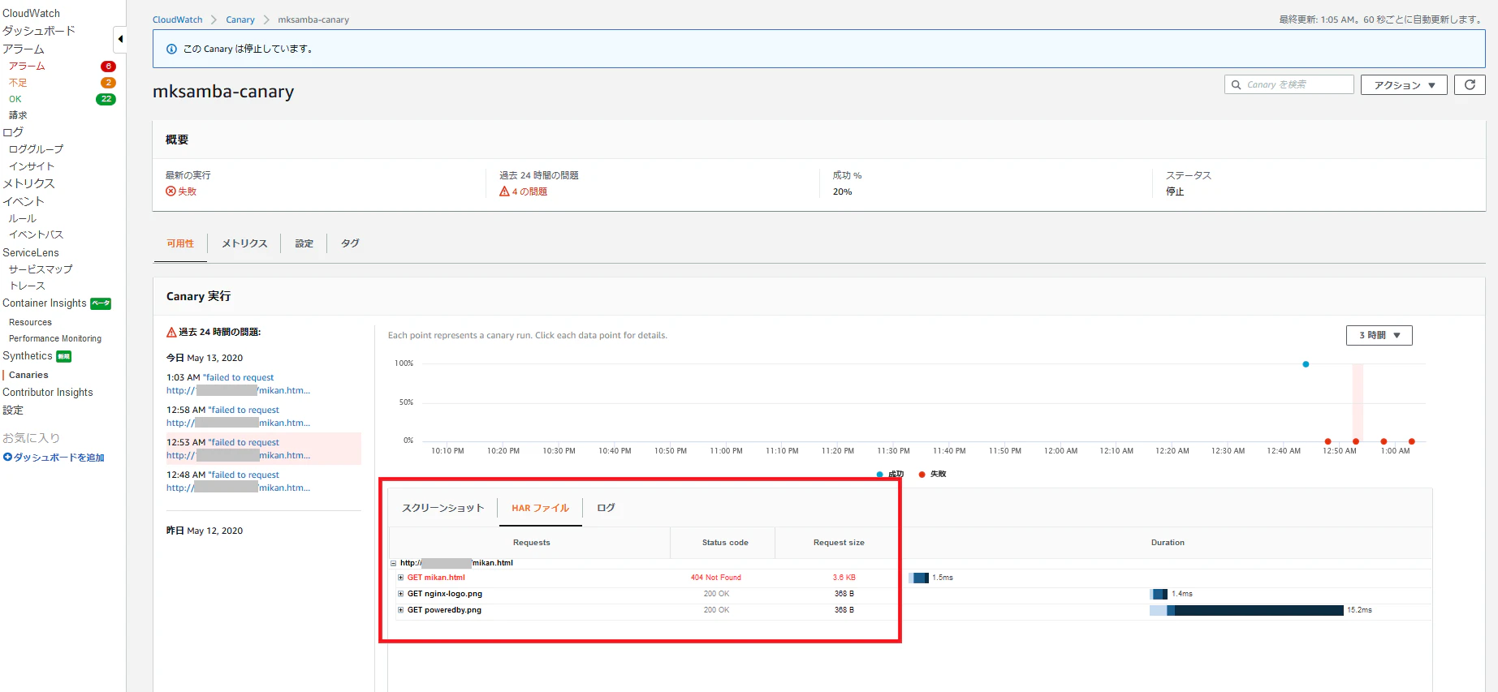Select Canaries under Synthetics

[x=28, y=375]
